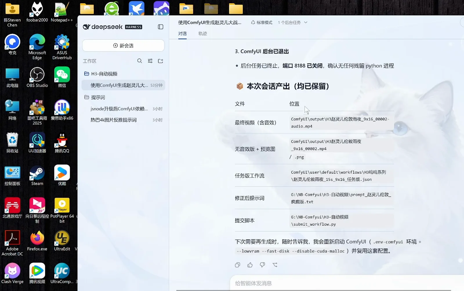The width and height of the screenshot is (464, 291).
Task: Launch Firefox.exe desktop icon
Action: 37,241
